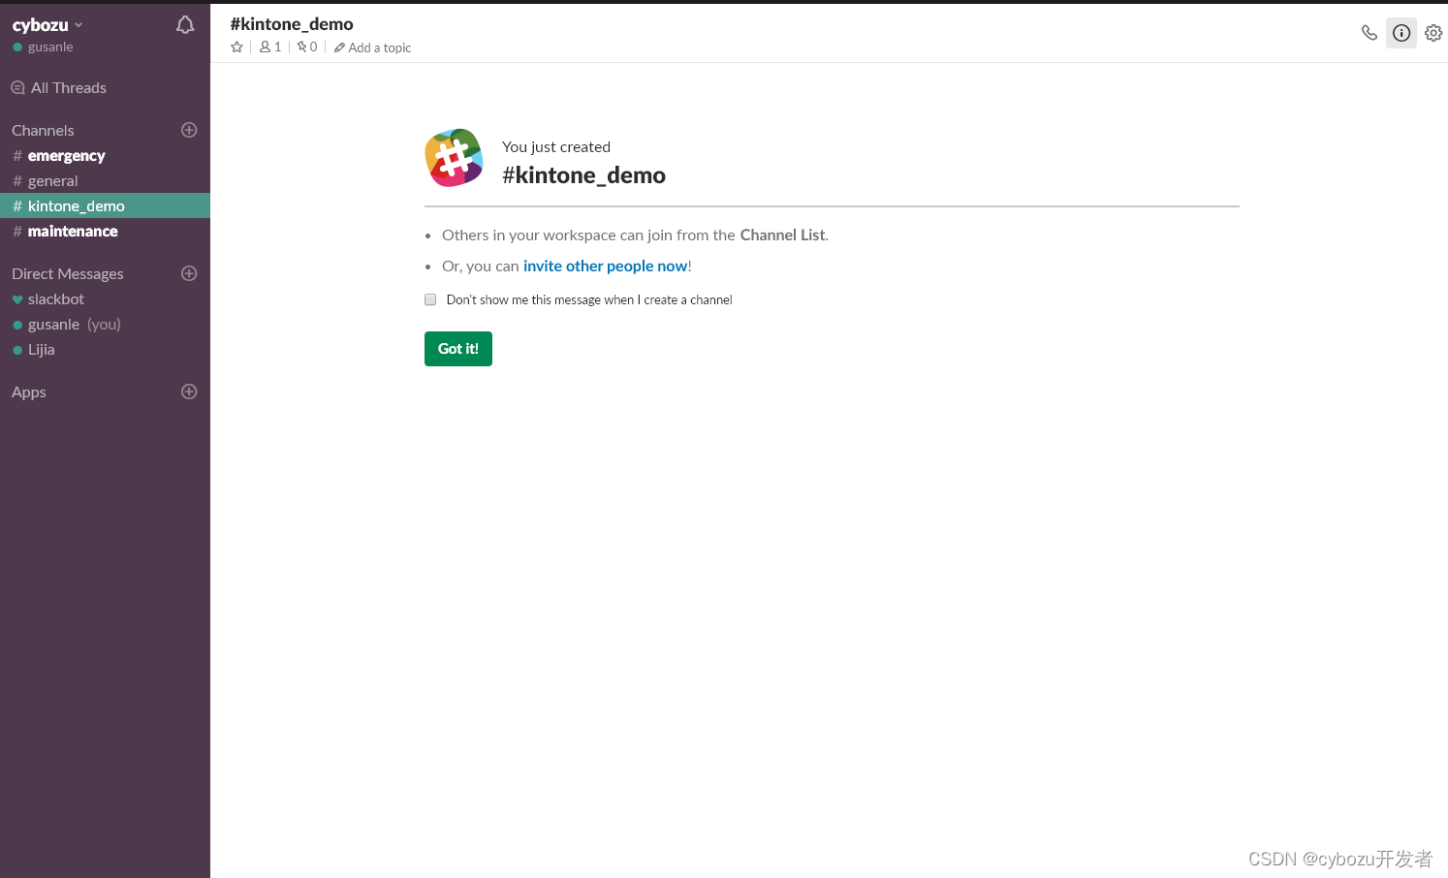Start a call with the phone icon
Image resolution: width=1448 pixels, height=878 pixels.
1369,33
